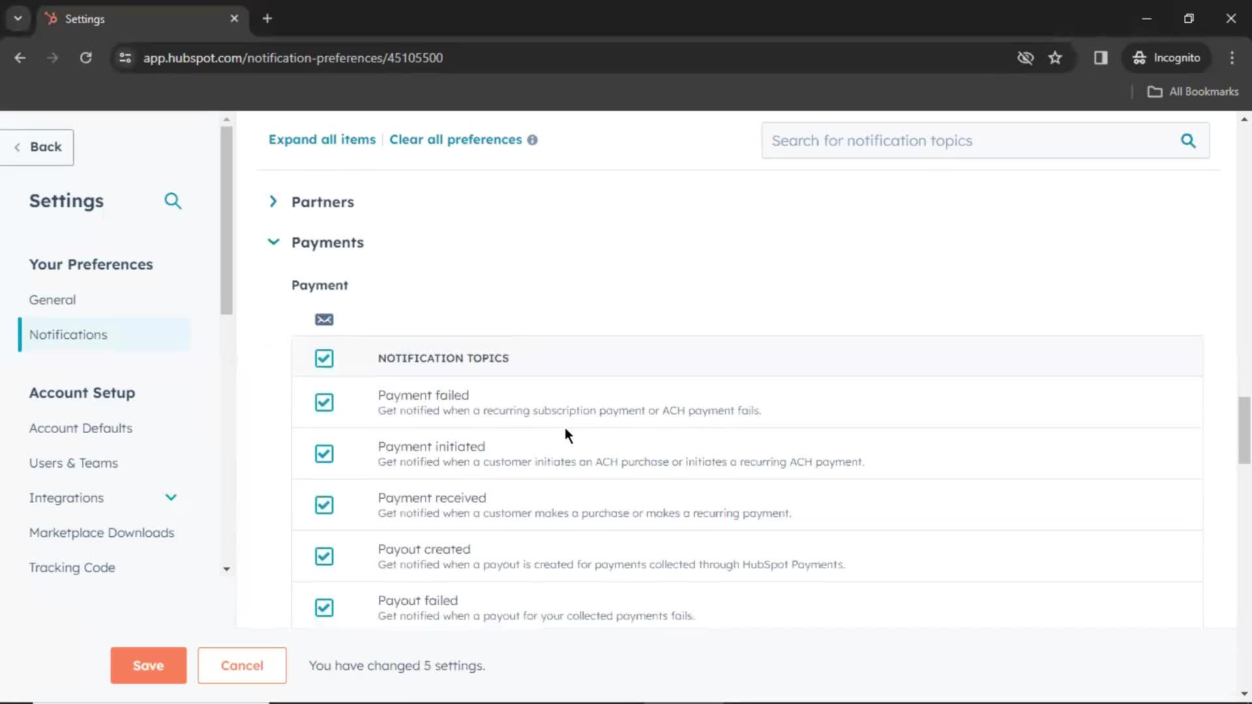Toggle the Payout failed checkbox off

pos(325,608)
